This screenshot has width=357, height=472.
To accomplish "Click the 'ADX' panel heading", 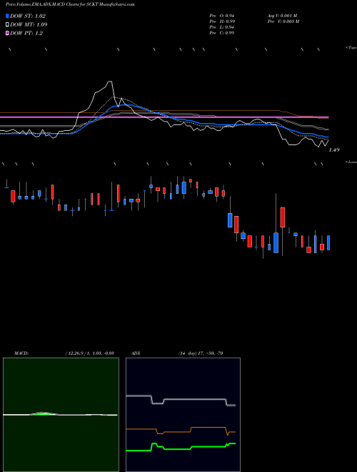I will 136,353.
